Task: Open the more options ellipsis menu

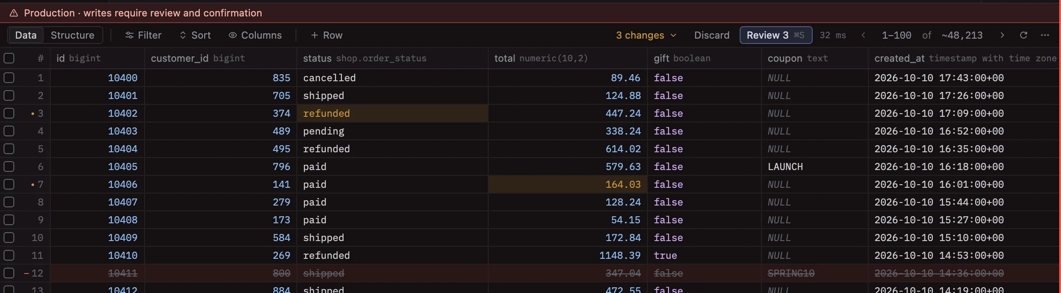Action: (x=1045, y=35)
